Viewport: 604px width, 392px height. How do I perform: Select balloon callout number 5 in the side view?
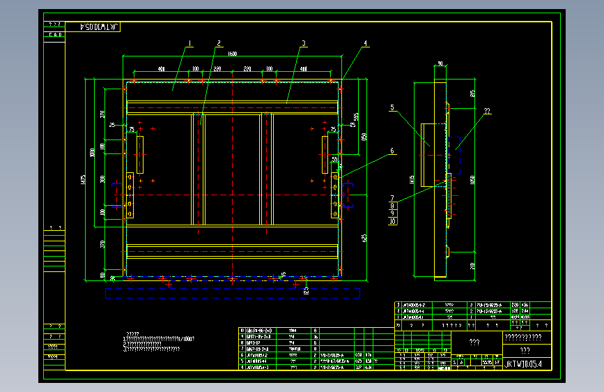point(392,107)
